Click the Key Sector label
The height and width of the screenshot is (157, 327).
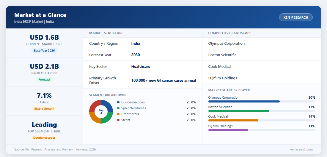98,67
